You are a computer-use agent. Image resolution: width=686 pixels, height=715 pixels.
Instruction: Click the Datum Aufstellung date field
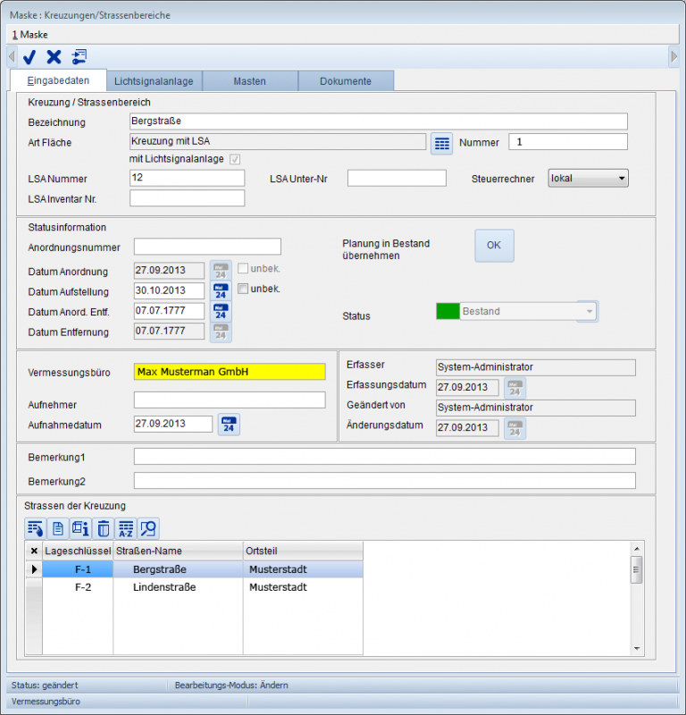tap(169, 290)
